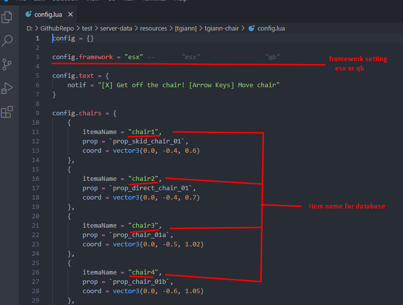Open the Source Control view
This screenshot has height=305, width=403.
tap(7, 64)
